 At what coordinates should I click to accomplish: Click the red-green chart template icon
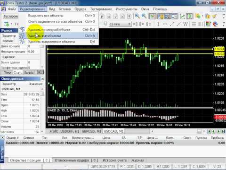209,24
